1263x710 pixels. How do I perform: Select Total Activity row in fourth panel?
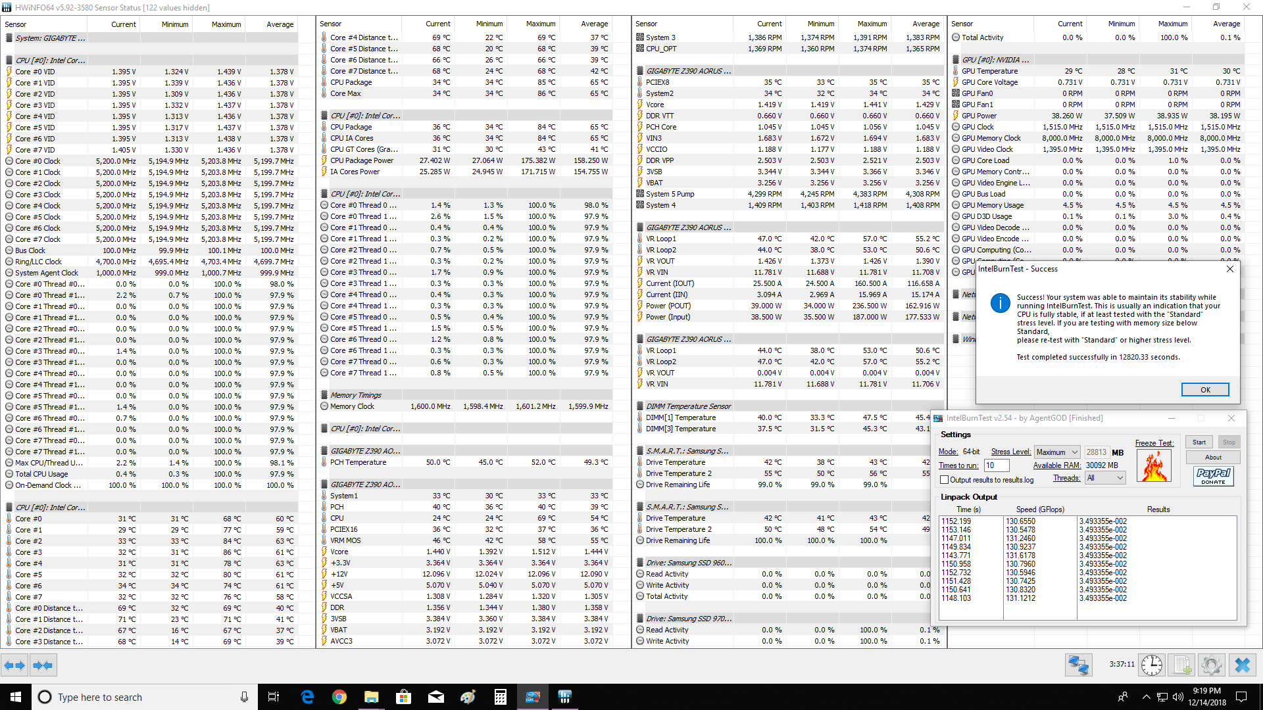click(x=1097, y=37)
